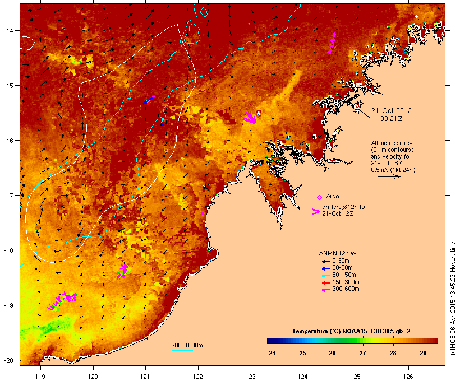The width and height of the screenshot is (460, 381).
Task: Click the '150-300m' depth label
Action: point(346,282)
